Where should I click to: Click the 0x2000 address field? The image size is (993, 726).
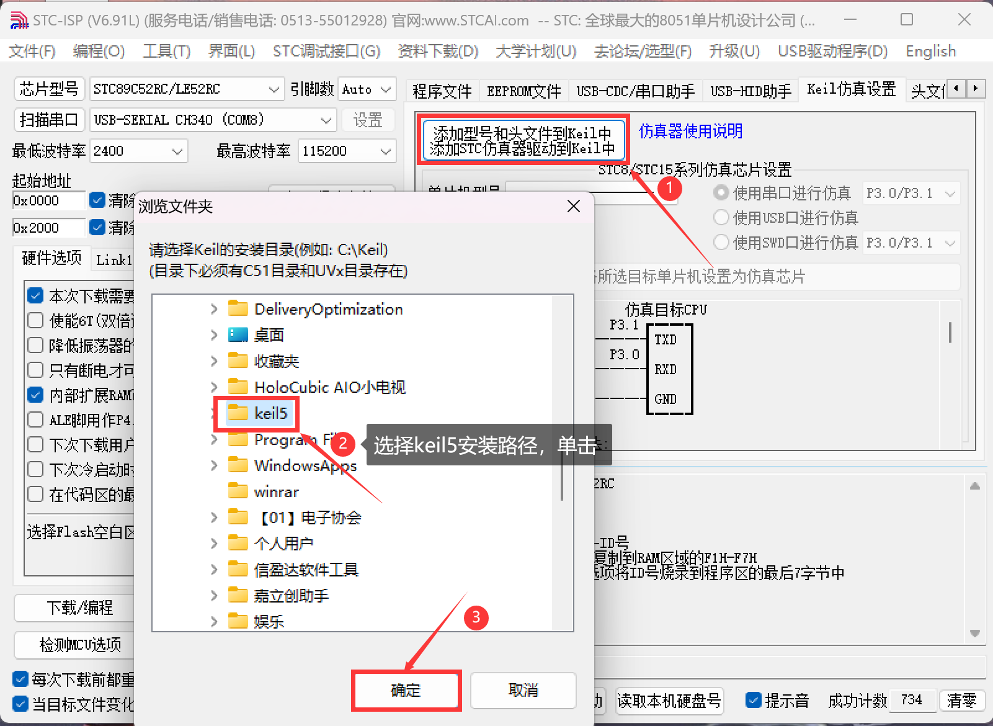[48, 228]
